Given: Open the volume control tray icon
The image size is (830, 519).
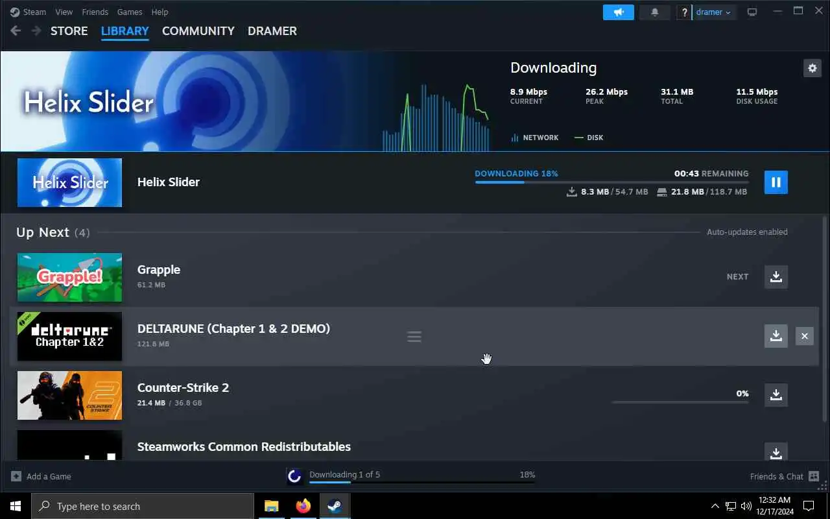Looking at the screenshot, I should click(746, 506).
